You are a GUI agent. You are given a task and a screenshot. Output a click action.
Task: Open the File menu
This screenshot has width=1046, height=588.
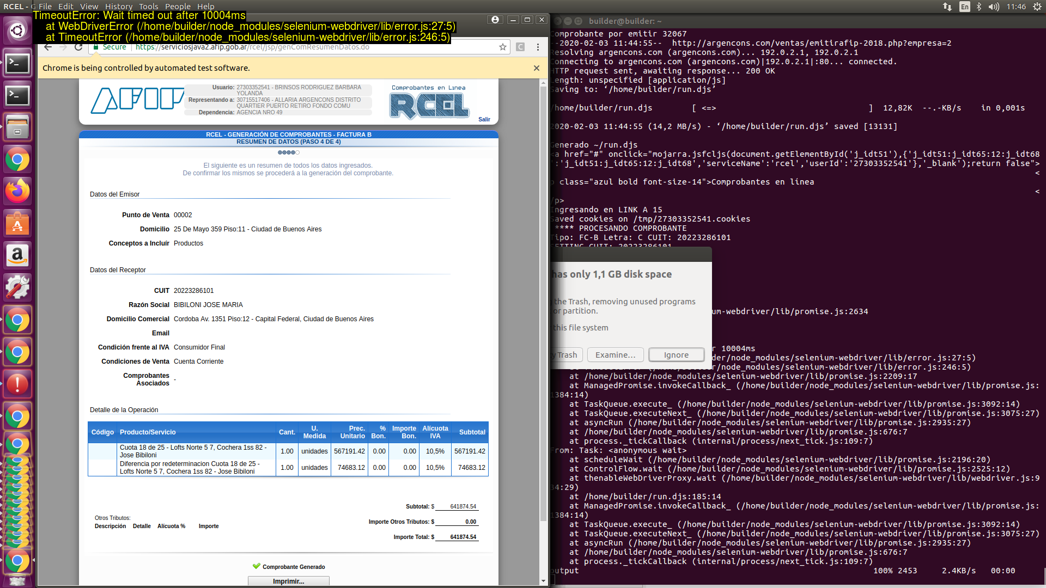tap(45, 7)
